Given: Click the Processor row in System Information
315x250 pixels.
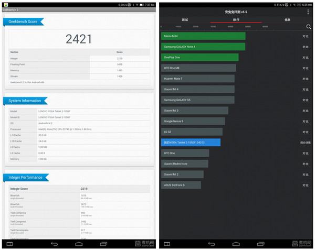Looking at the screenshot, I should point(79,129).
